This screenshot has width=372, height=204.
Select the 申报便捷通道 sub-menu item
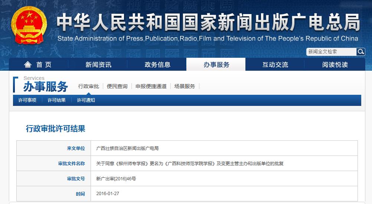[151, 86]
